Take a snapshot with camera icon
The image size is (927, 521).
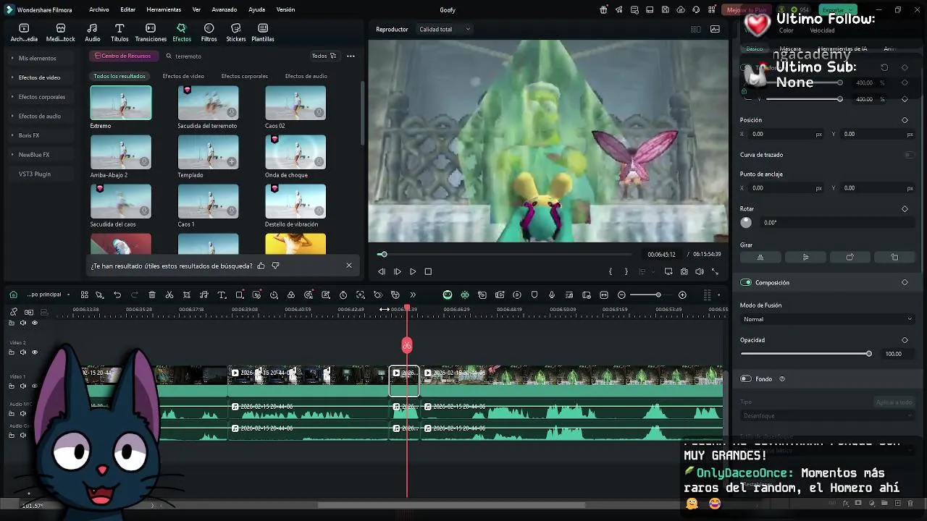pyautogui.click(x=684, y=271)
